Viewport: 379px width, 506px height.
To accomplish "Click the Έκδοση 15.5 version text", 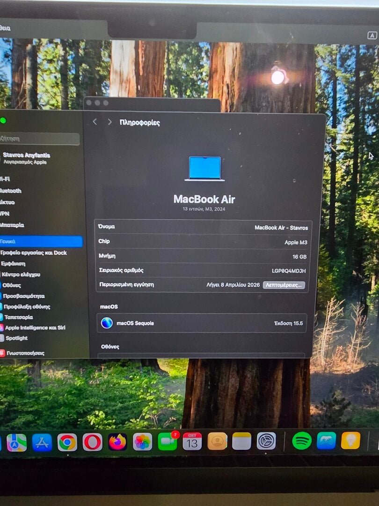I will (288, 323).
